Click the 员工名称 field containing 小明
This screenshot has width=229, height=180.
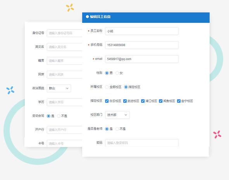[x=142, y=31]
